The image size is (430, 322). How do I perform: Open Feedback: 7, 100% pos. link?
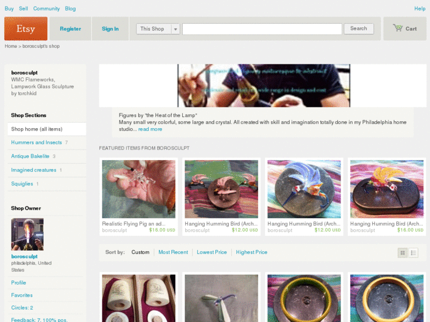(x=40, y=320)
